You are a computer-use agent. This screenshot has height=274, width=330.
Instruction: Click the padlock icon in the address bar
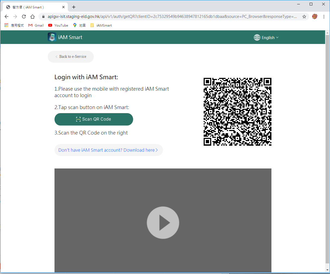coord(43,17)
